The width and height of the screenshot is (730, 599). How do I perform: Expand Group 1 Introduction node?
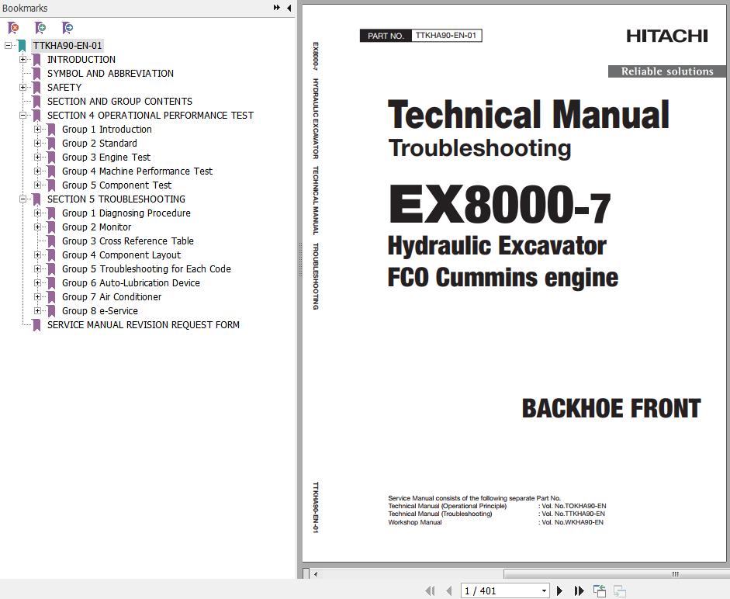point(38,129)
